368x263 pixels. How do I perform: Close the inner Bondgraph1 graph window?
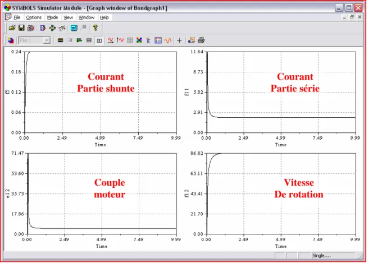click(360, 17)
